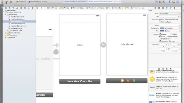The height and width of the screenshot is (103, 184).
Task: Toggle the Navigator pane
Action: [170, 2]
